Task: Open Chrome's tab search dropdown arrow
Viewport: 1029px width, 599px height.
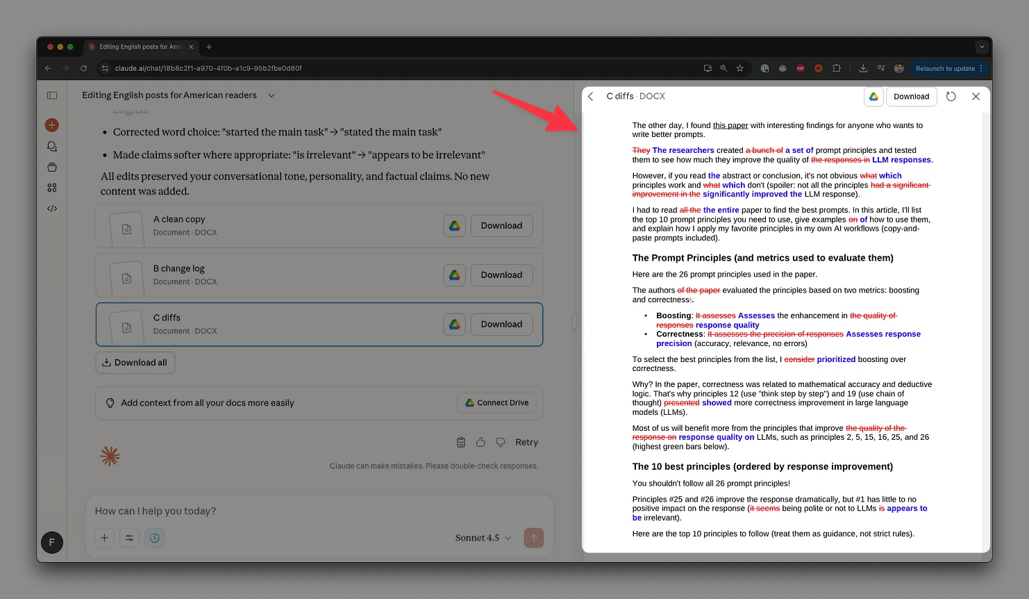Action: point(982,47)
